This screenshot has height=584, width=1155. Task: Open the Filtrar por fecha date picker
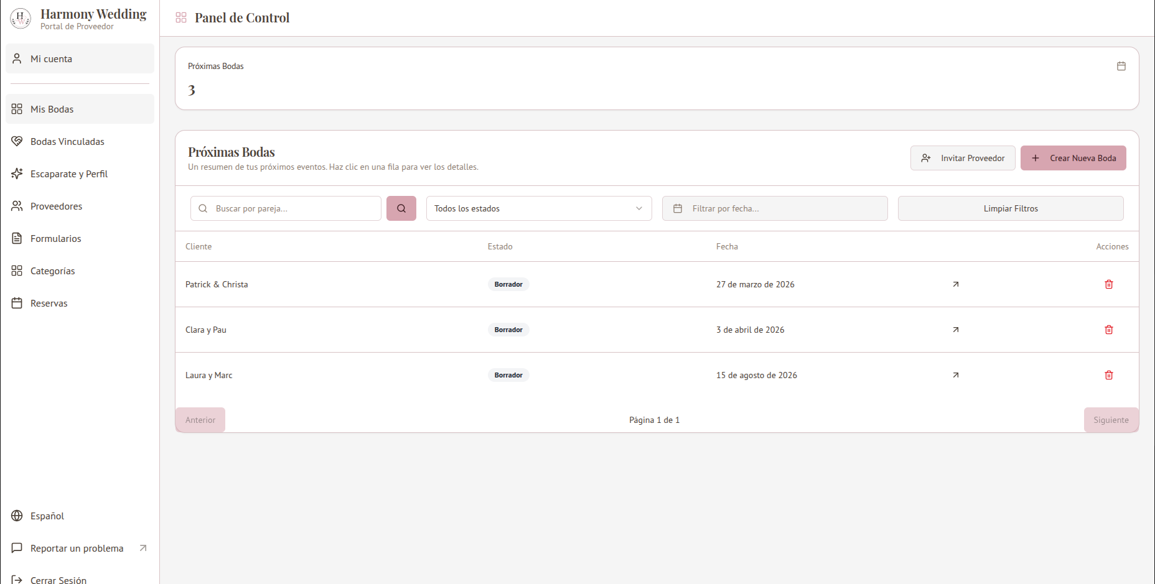click(x=774, y=208)
